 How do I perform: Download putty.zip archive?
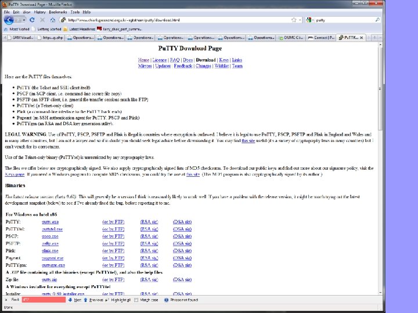49,279
